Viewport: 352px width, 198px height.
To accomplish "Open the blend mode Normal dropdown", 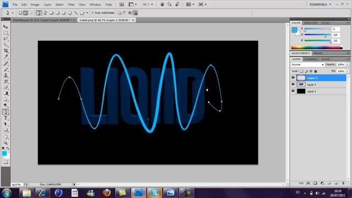I will [x=307, y=65].
